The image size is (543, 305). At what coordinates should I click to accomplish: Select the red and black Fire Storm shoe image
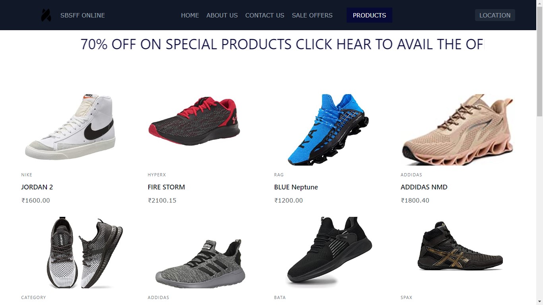(x=194, y=121)
